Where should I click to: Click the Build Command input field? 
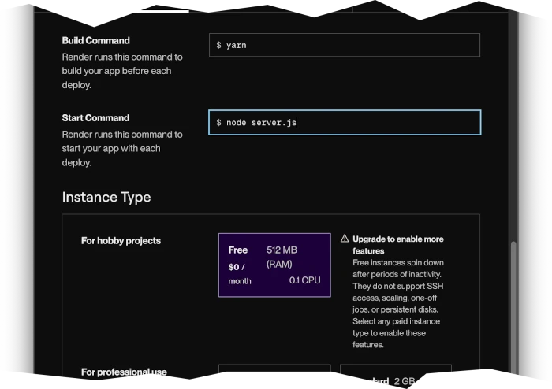coord(345,45)
